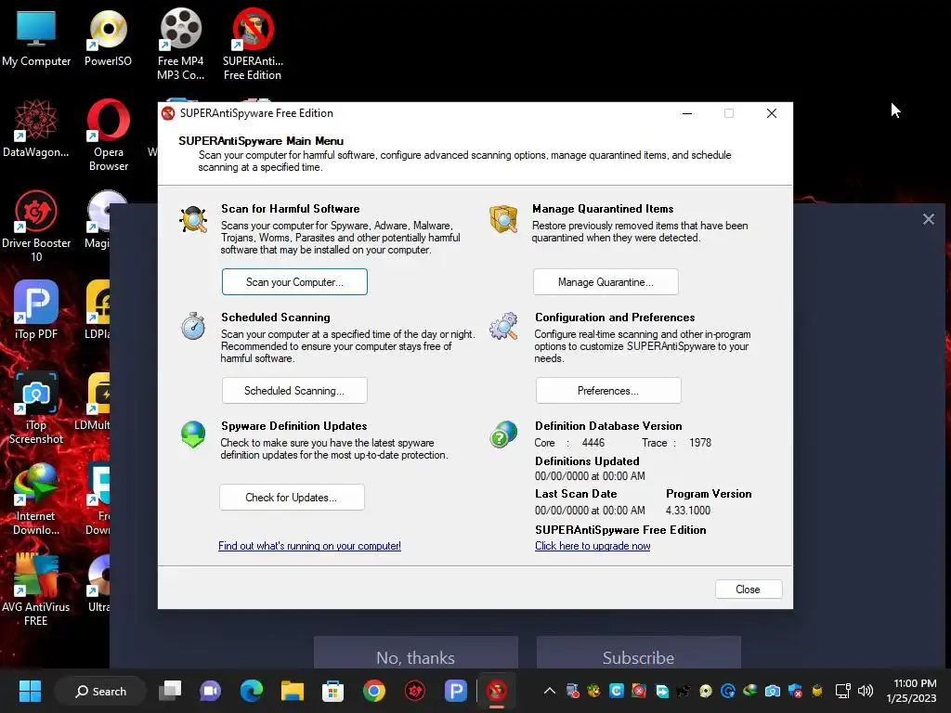951x713 pixels.
Task: Click the blue camera tray icon
Action: tap(772, 691)
